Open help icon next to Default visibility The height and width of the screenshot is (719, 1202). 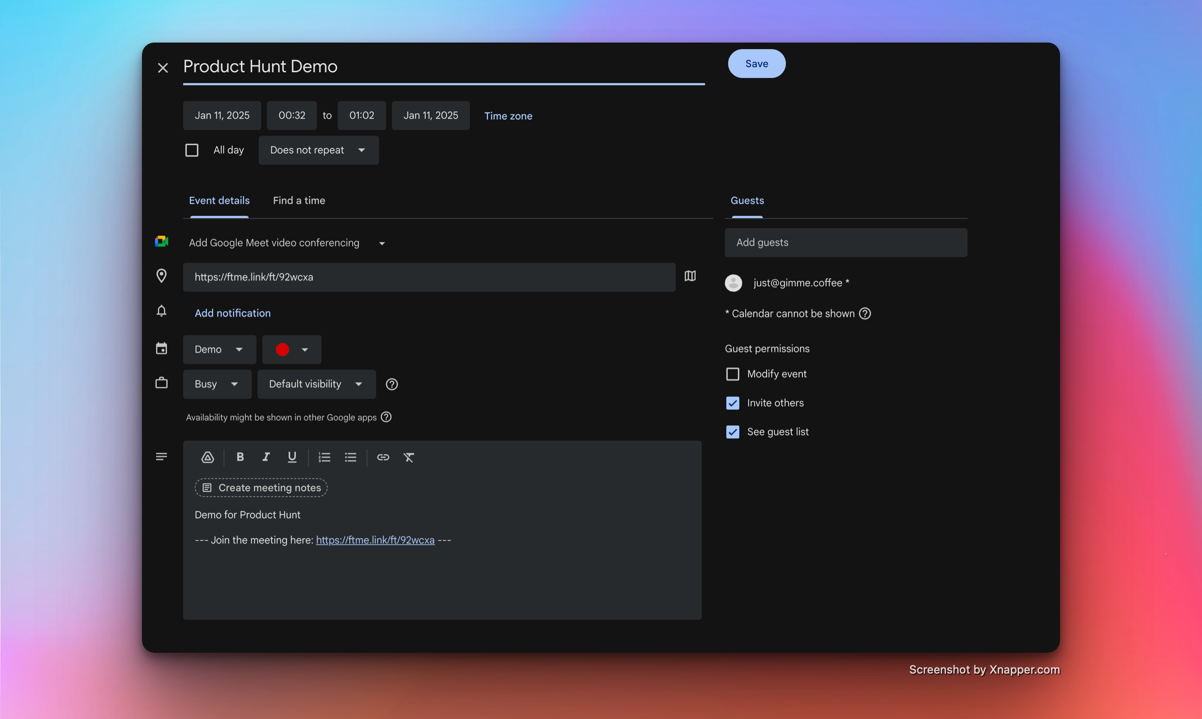392,384
